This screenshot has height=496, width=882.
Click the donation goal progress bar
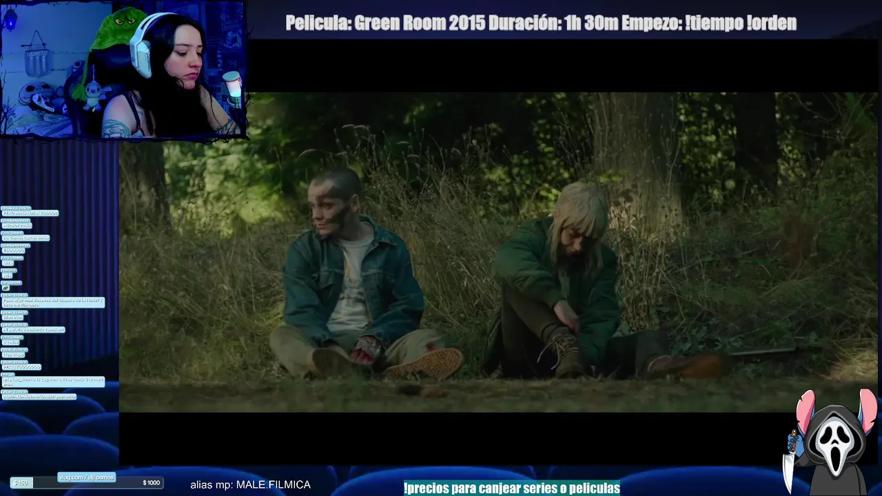[87, 483]
